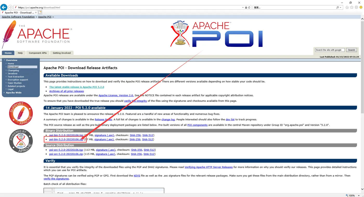Open Encryption support in the sidebar
Screen dimensions: 364x197
click(x=18, y=80)
